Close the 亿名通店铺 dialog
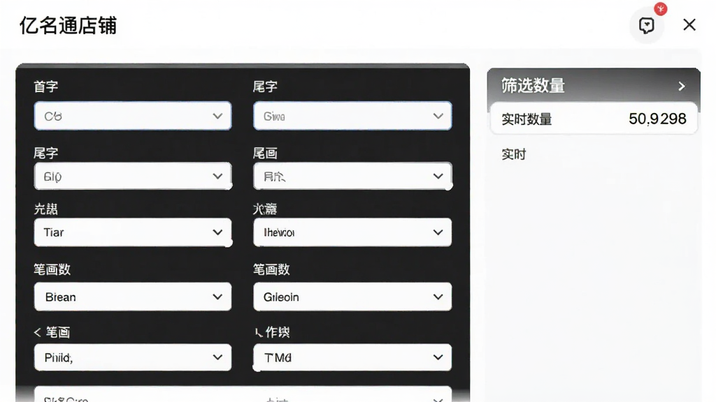Screen dimensions: 716x402 (689, 24)
